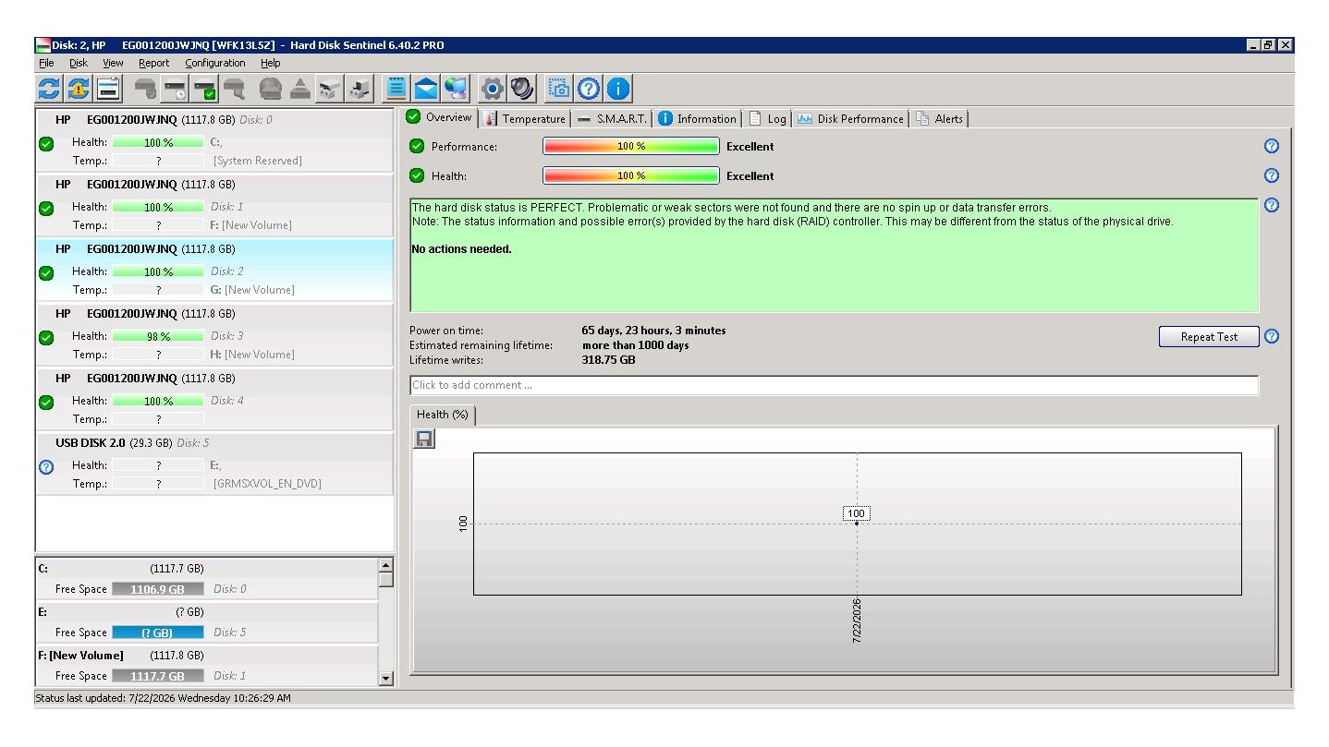The height and width of the screenshot is (747, 1329).
Task: Switch to the S.M.A.R.T. tab
Action: (611, 118)
